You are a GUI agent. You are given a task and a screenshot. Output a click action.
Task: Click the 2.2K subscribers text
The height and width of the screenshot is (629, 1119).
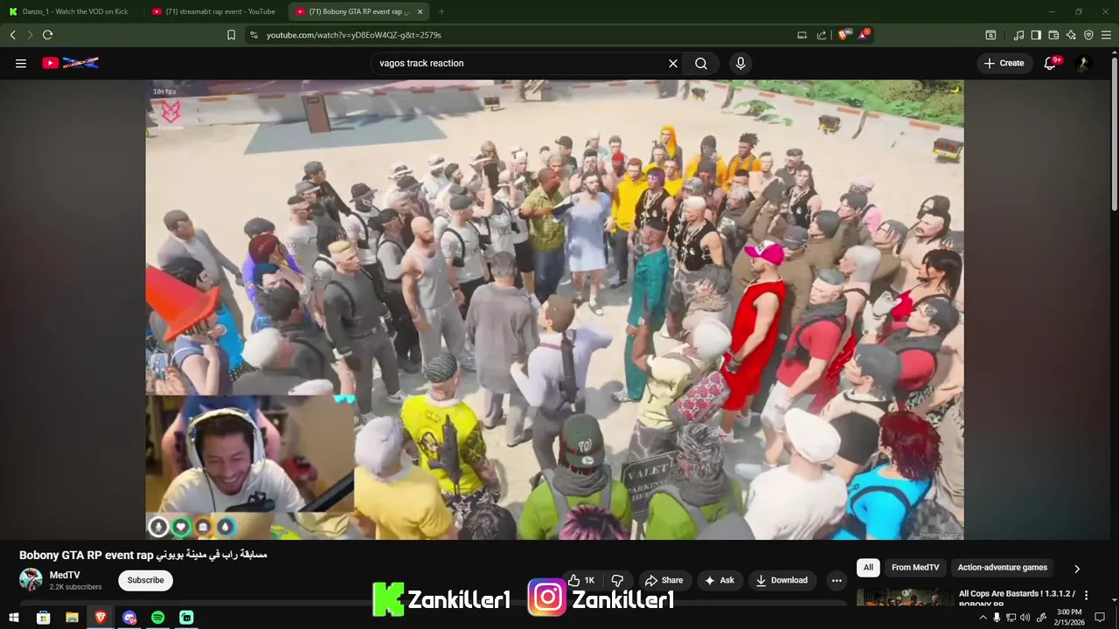pos(75,587)
